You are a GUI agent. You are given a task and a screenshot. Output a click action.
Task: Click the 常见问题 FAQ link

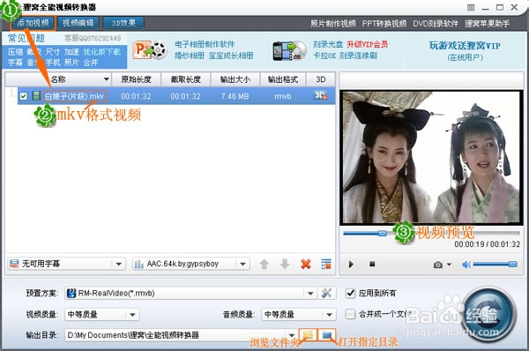(26, 38)
